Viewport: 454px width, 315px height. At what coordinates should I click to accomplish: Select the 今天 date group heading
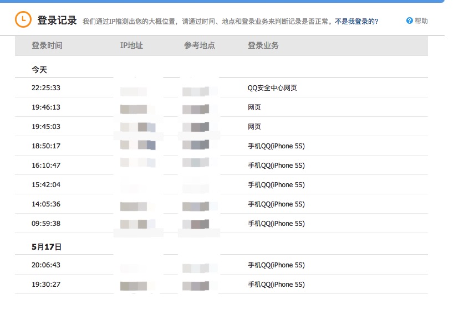click(39, 70)
